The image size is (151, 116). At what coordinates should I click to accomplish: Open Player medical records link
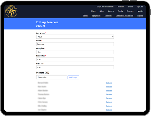click(105, 6)
